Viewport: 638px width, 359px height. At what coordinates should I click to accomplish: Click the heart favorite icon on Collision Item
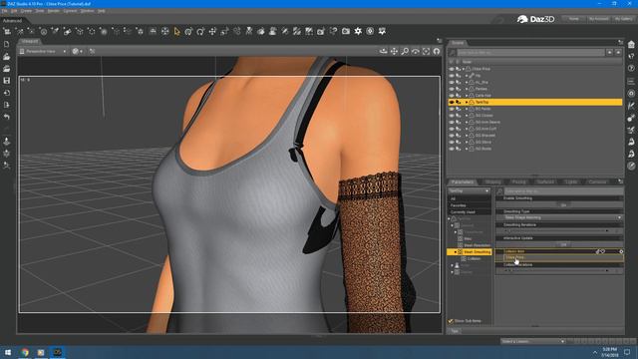[x=602, y=251]
